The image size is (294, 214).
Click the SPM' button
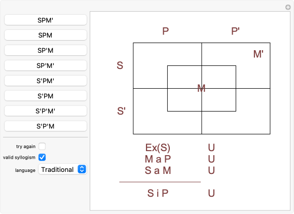[x=46, y=20]
